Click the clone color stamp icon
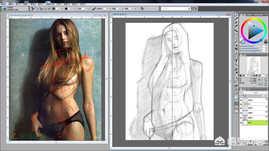269x151 pixels. (x=266, y=42)
